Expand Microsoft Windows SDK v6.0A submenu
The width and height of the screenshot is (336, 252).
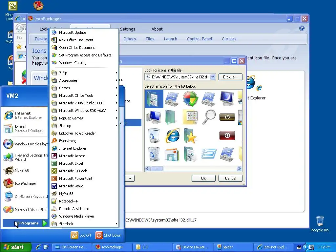point(84,111)
